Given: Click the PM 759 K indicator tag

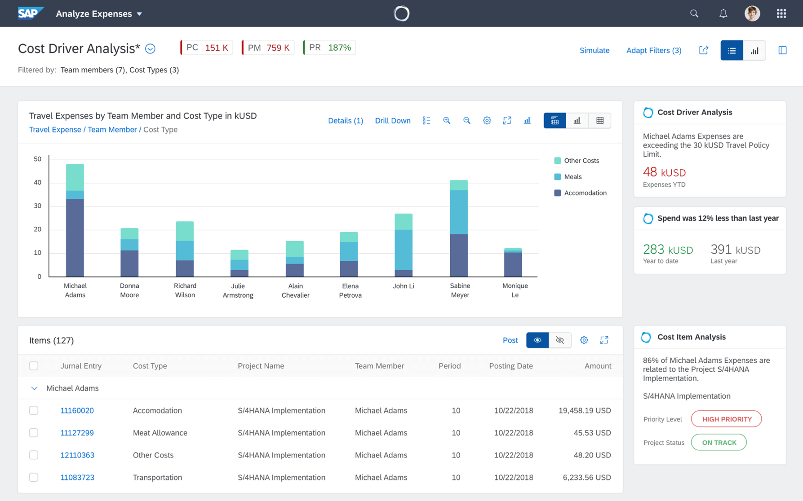Looking at the screenshot, I should pyautogui.click(x=268, y=48).
